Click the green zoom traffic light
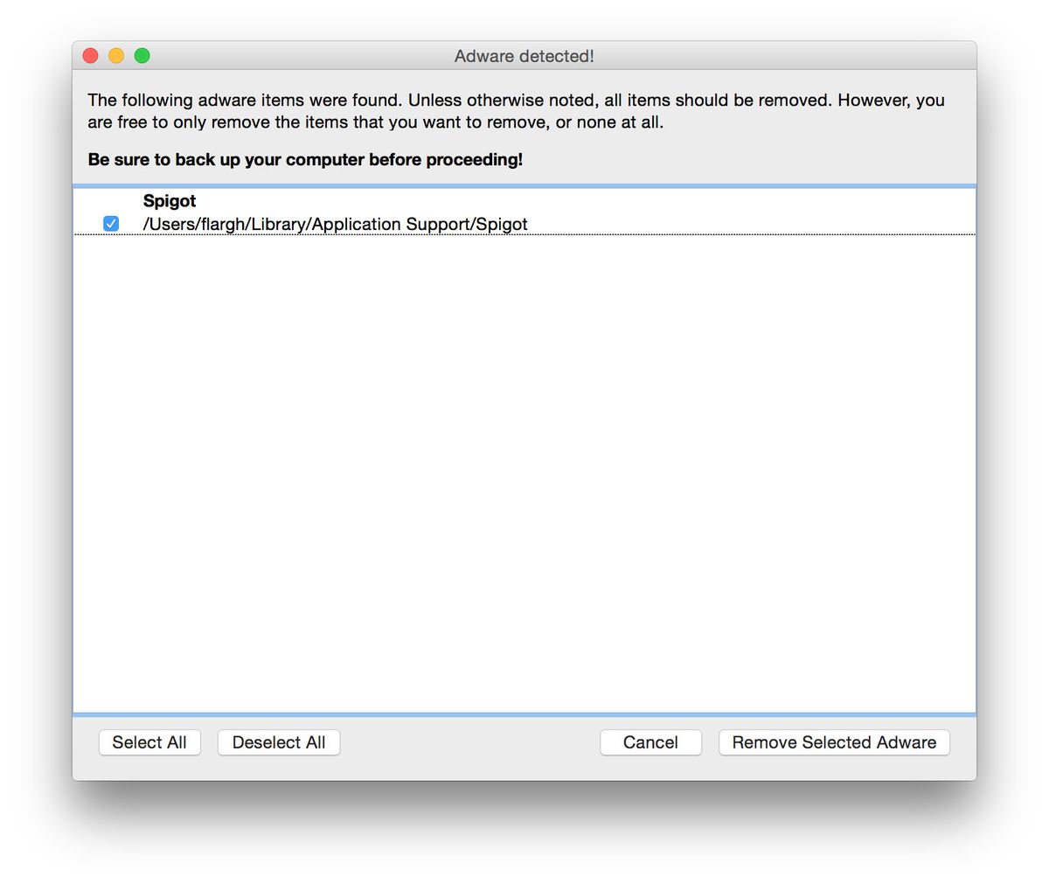This screenshot has width=1049, height=884. 142,55
